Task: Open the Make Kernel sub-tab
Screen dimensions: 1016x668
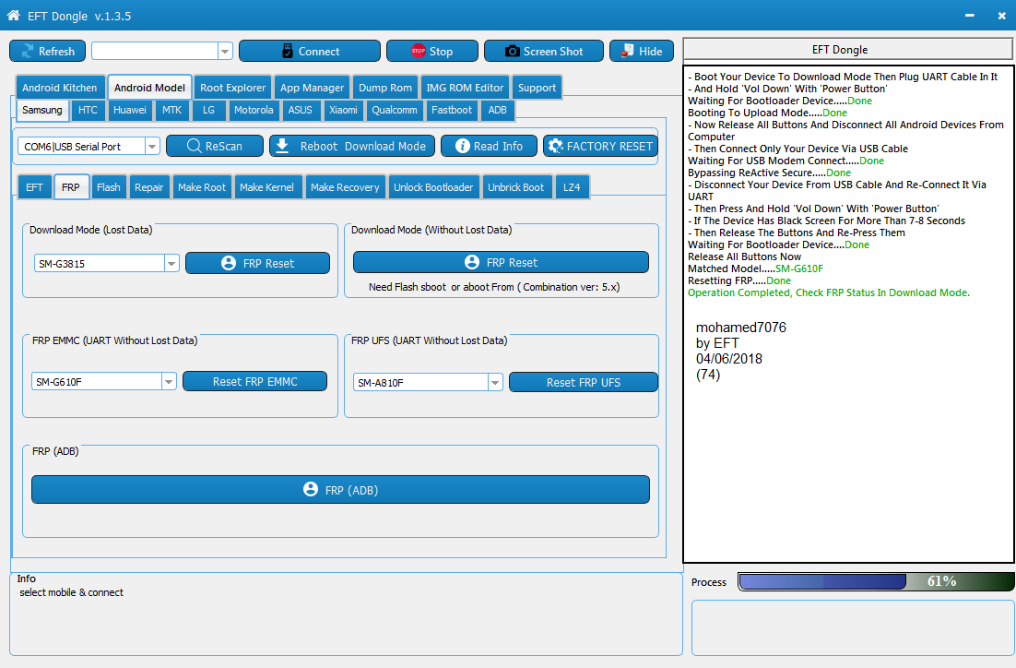Action: [x=266, y=187]
